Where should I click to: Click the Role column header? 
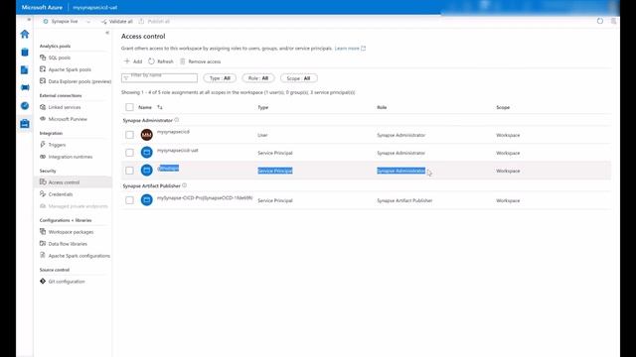tap(382, 107)
